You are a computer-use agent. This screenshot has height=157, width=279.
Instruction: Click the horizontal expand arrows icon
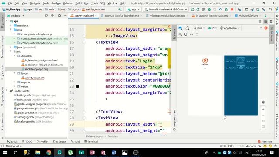(191, 34)
